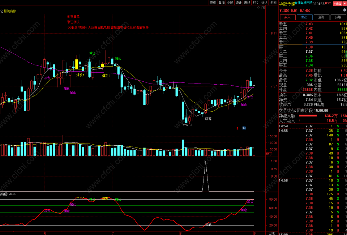Viewport: 347px width, 235px height.
Task: Click the 最高 value 7.45
Action: (309, 76)
